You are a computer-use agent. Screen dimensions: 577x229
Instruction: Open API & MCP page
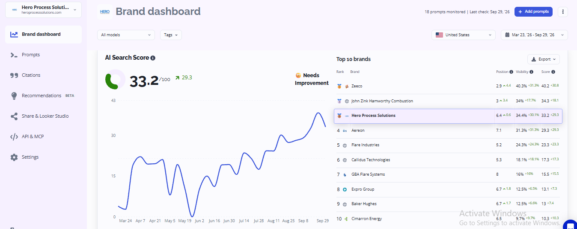point(33,136)
